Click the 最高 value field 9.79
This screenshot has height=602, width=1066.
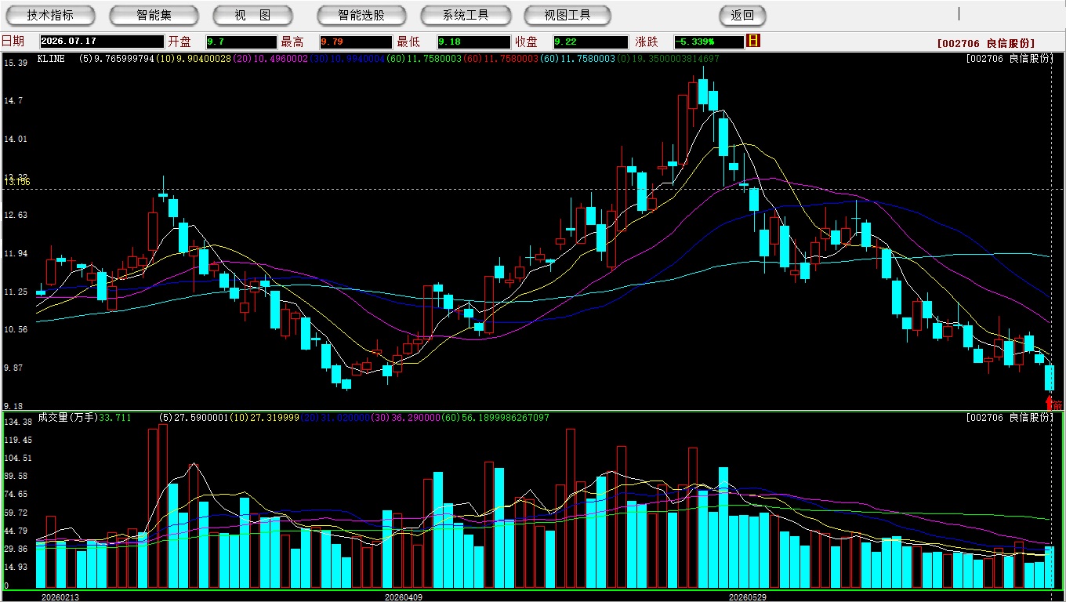pos(355,42)
